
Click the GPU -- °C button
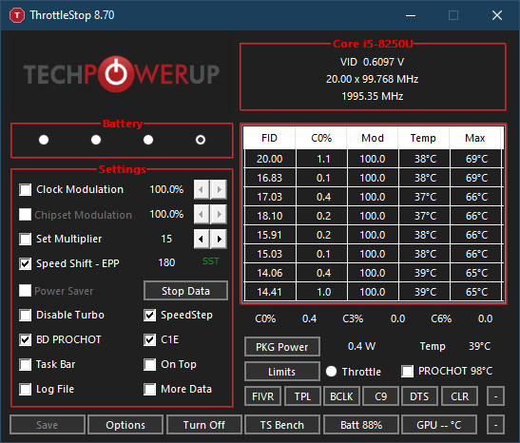(439, 425)
